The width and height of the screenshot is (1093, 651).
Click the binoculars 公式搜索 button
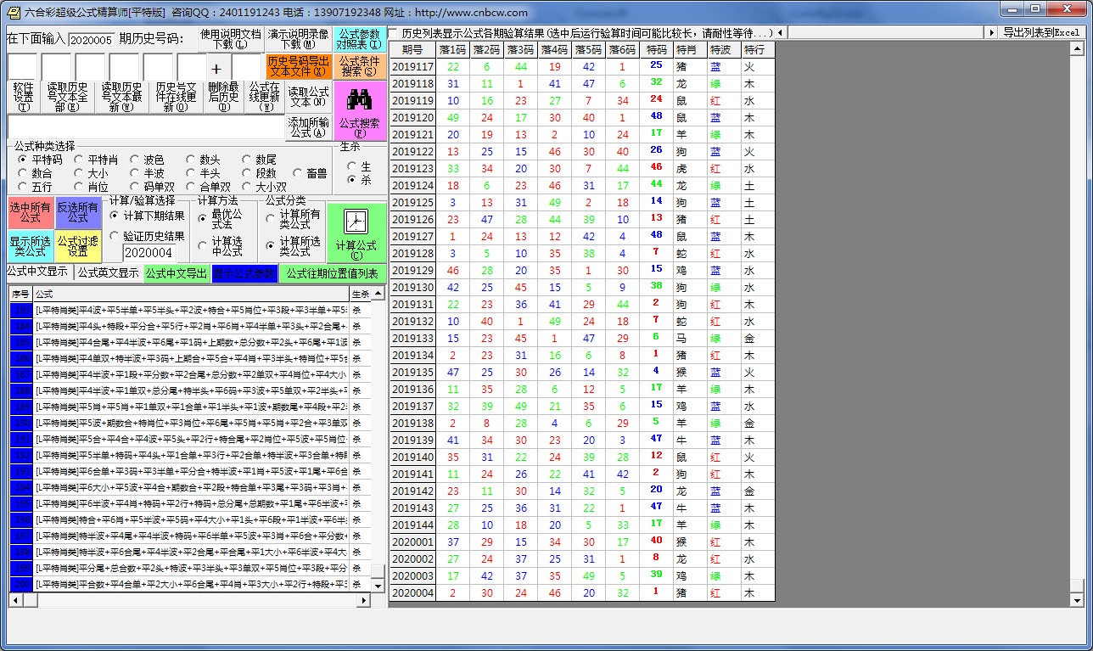click(360, 110)
